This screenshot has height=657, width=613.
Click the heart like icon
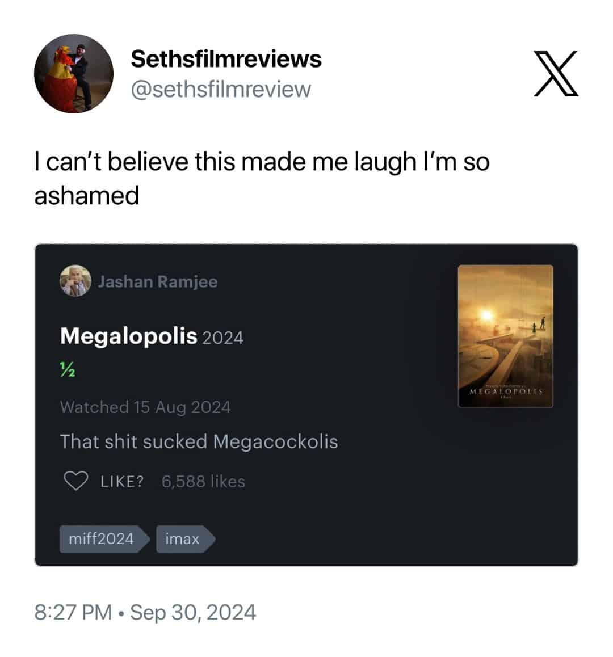[76, 481]
